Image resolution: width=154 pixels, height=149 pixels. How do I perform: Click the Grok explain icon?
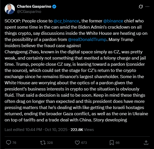pyautogui.click(x=140, y=6)
